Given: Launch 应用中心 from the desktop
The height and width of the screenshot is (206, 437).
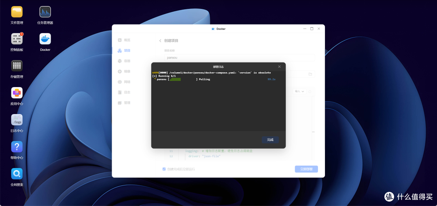Looking at the screenshot, I should (x=17, y=93).
